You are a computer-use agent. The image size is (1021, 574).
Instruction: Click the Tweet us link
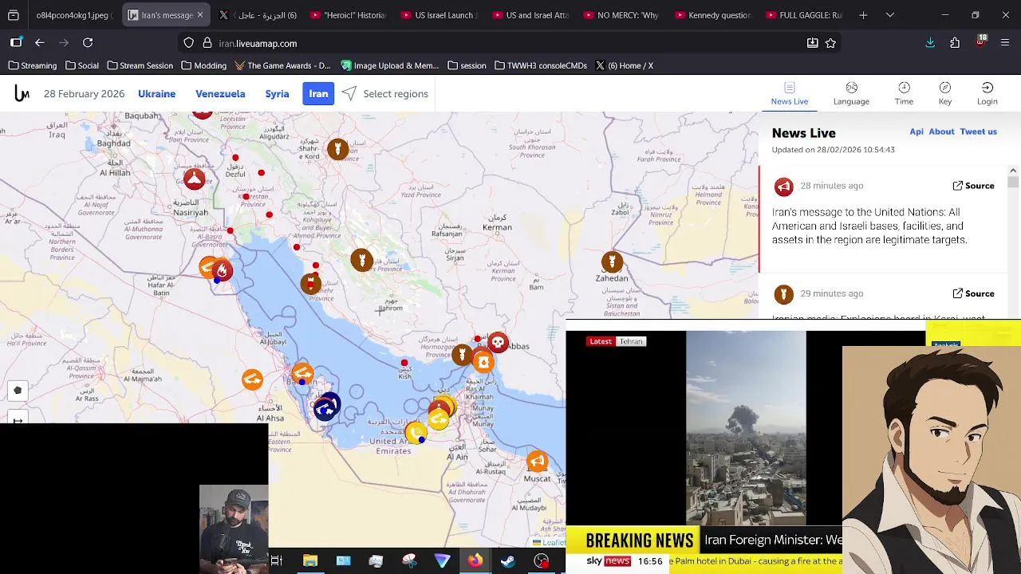[978, 132]
